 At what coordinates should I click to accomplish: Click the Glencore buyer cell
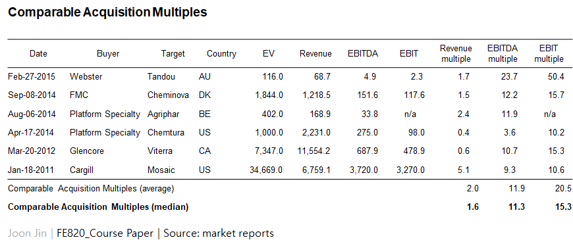point(86,151)
